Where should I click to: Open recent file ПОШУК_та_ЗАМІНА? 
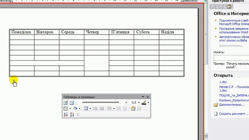coord(234,95)
